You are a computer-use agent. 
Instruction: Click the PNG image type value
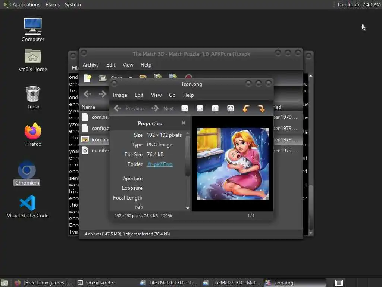point(160,145)
